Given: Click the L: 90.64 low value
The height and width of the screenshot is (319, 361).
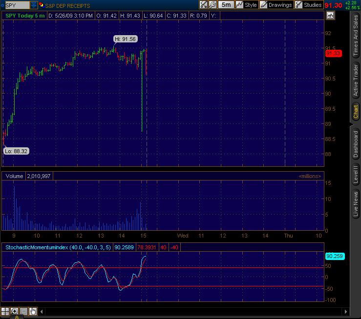Looking at the screenshot, I should 153,16.
